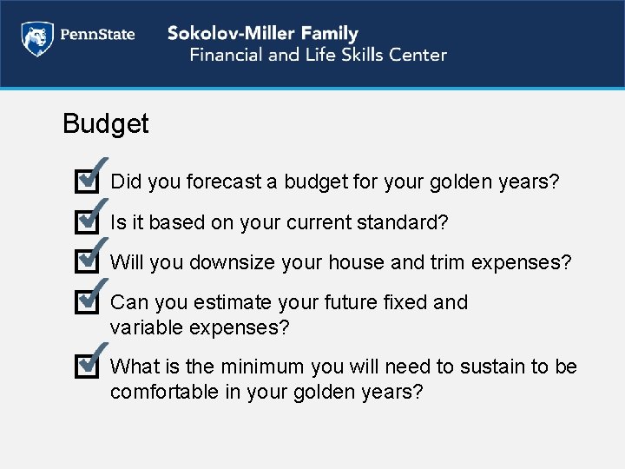Click the Penn State lion shield logo
The height and width of the screenshot is (469, 625).
[x=36, y=38]
